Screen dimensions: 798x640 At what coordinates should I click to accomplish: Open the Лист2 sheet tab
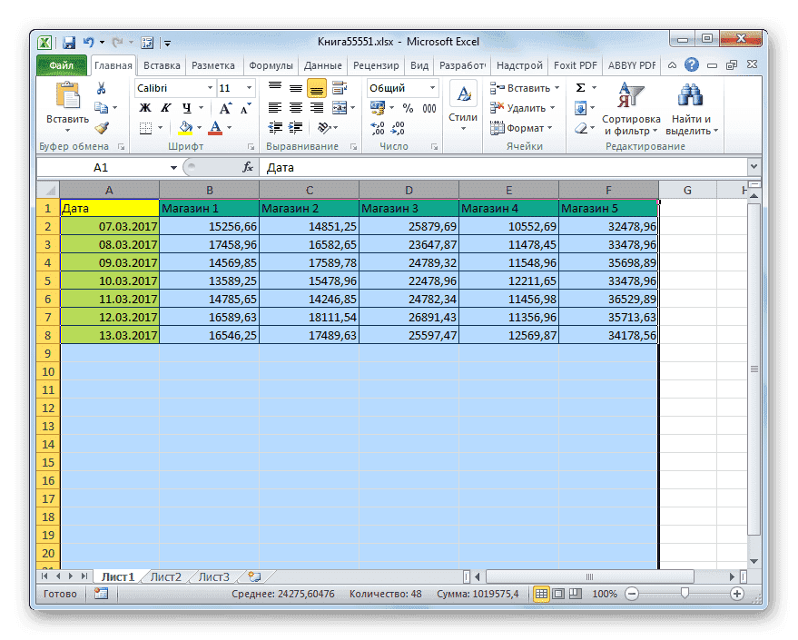click(x=166, y=576)
